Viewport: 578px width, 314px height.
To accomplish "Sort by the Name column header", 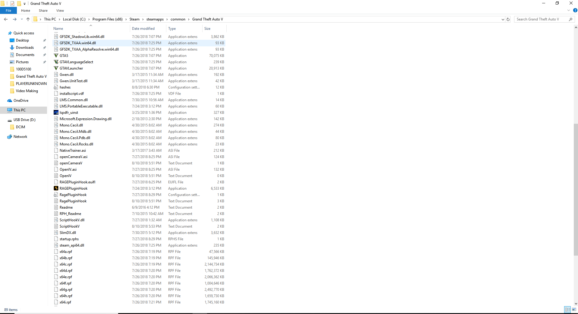I will coord(90,29).
